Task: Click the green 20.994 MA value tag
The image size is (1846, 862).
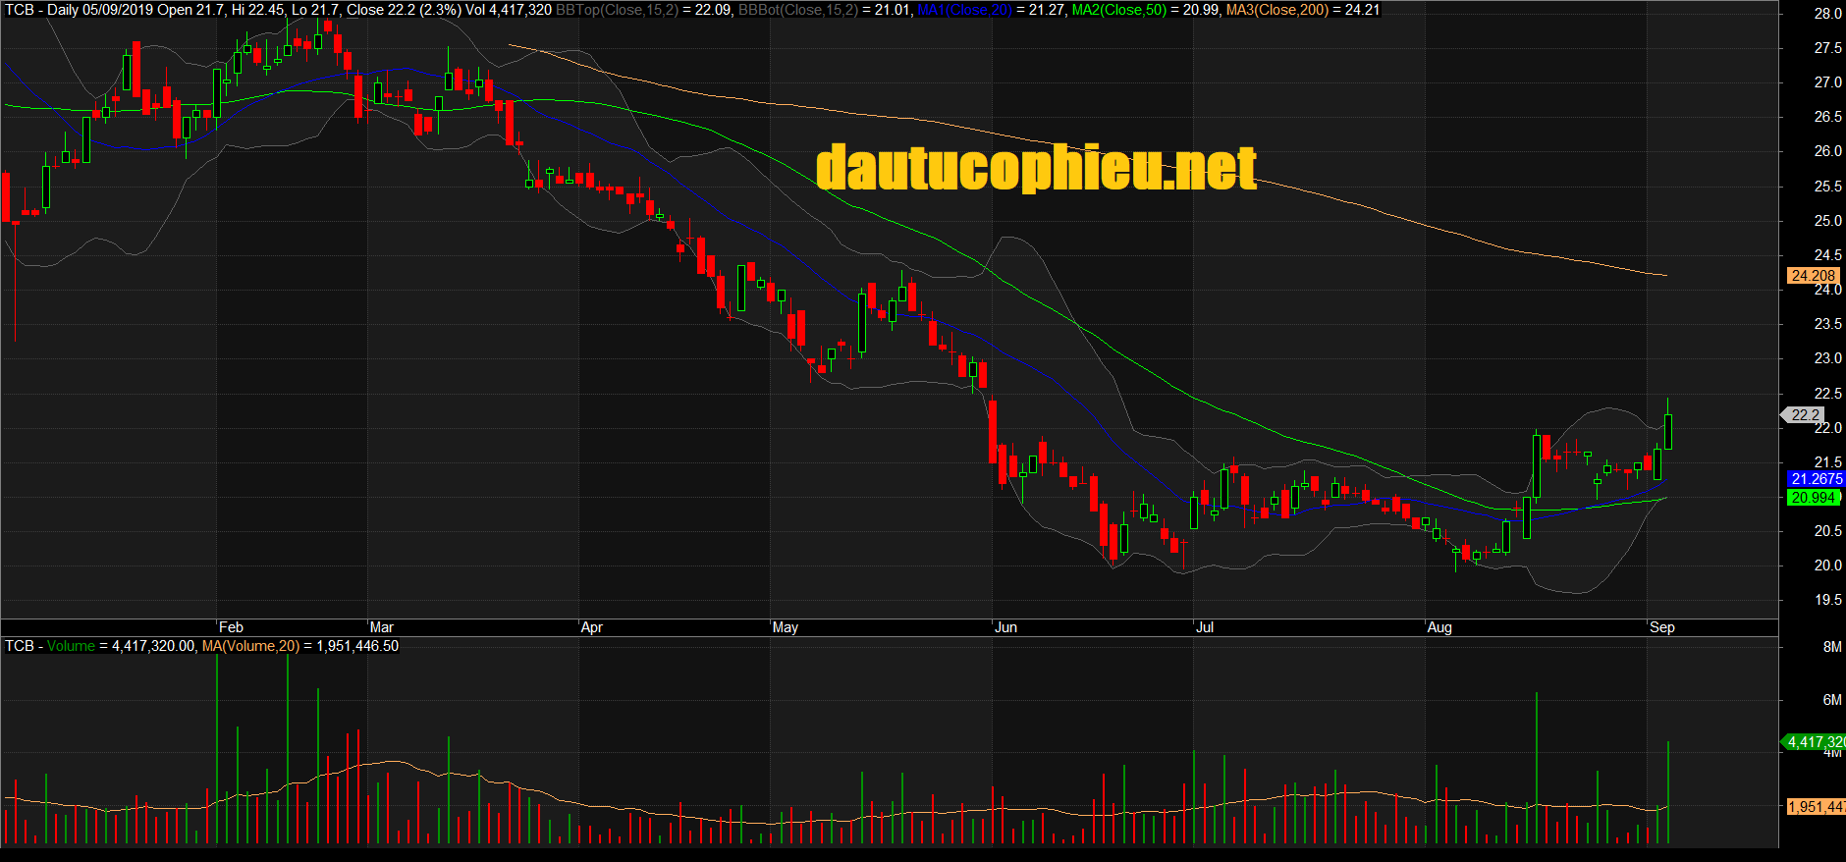Action: click(x=1813, y=498)
